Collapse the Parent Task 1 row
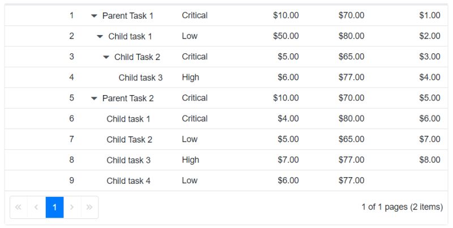 click(94, 16)
